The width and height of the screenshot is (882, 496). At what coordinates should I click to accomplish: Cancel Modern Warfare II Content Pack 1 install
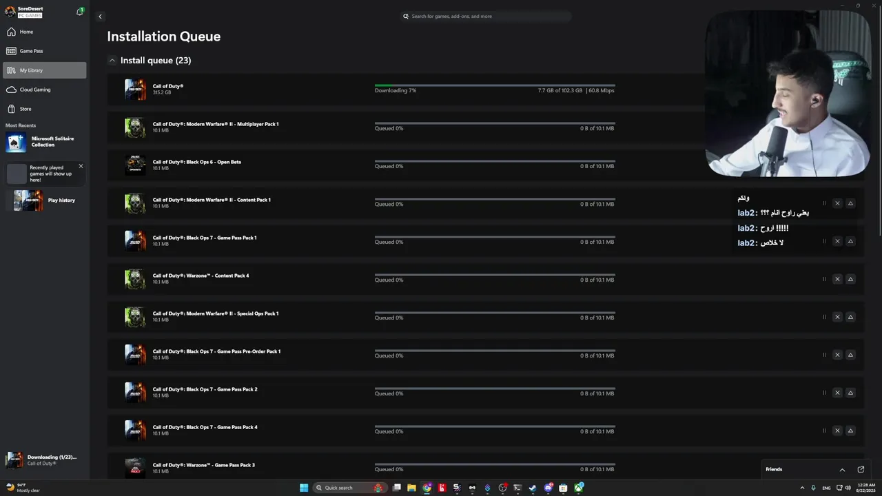click(x=837, y=203)
